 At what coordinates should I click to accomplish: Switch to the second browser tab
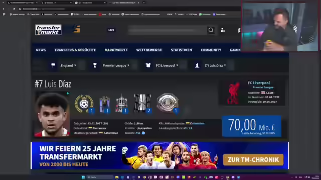56,3
